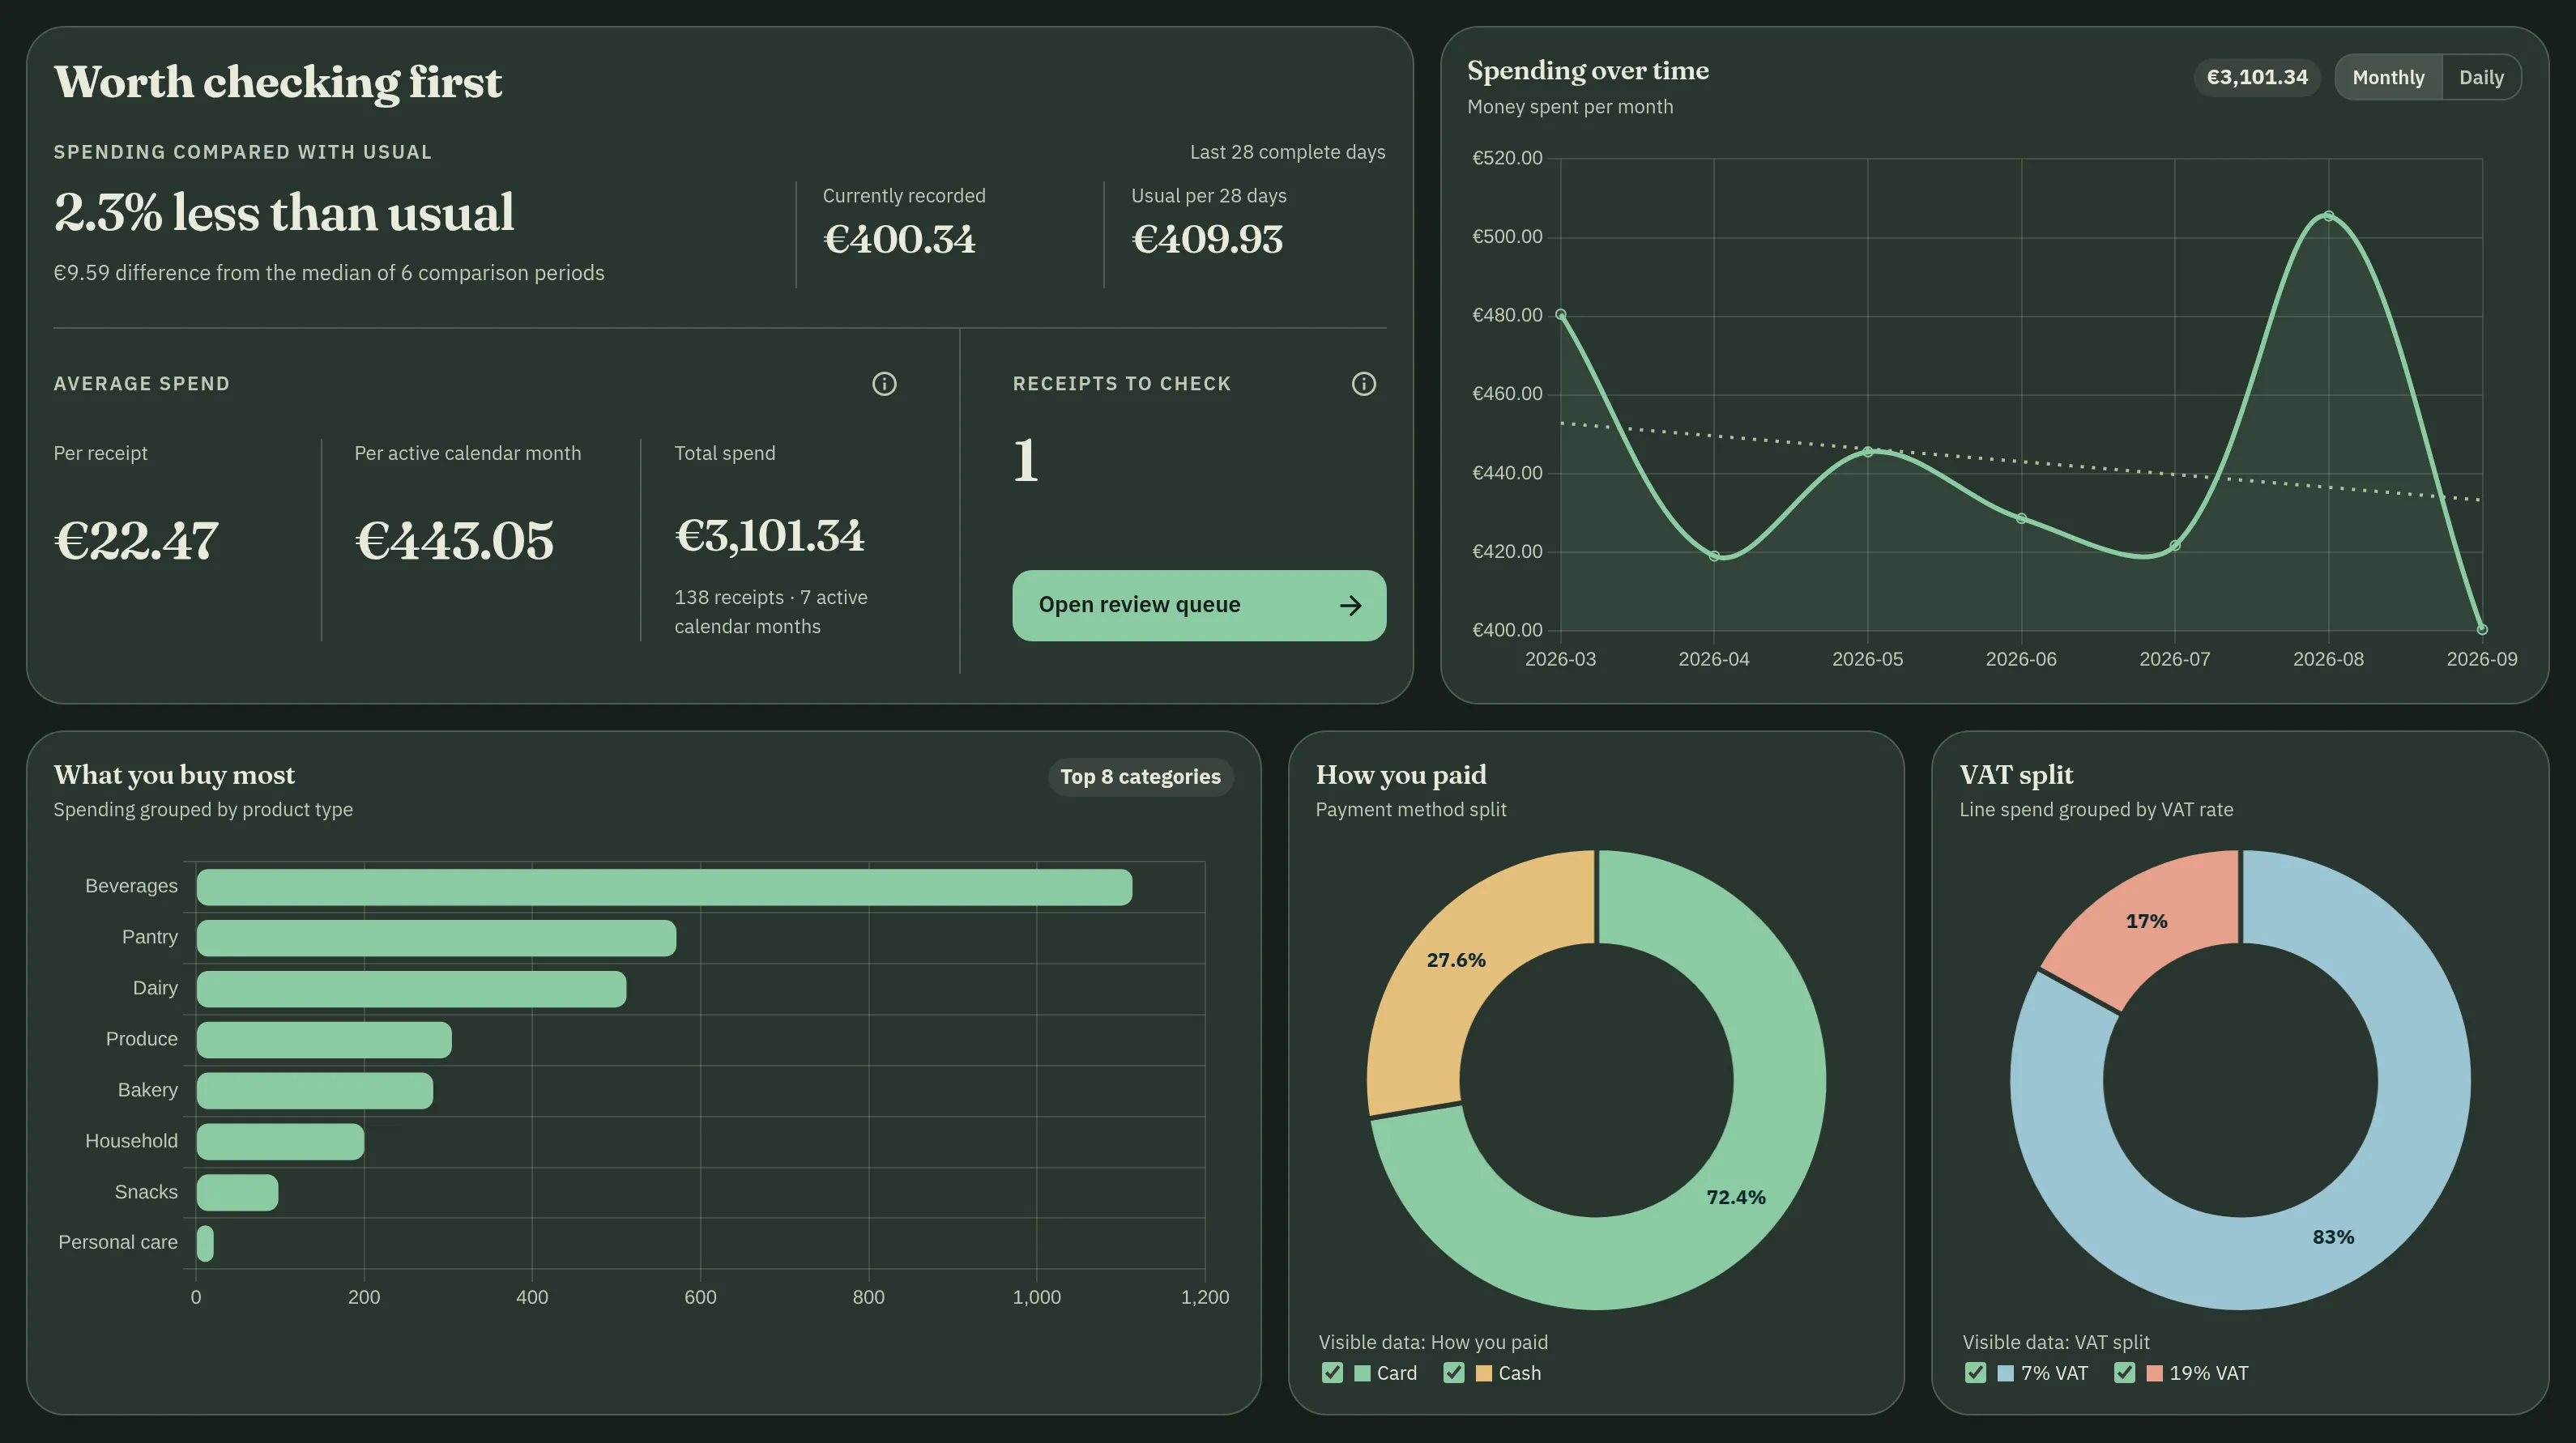Uncheck the Cash checkbox
Viewport: 2576px width, 1443px height.
(1454, 1372)
